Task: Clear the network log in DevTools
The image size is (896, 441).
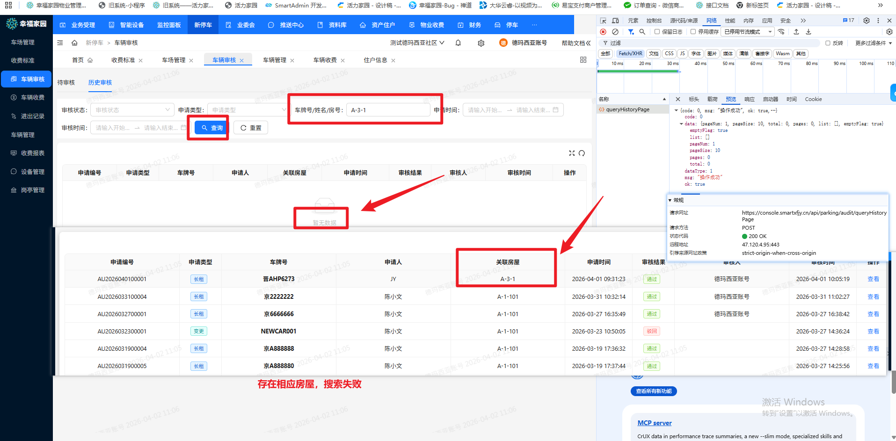Action: (x=615, y=32)
